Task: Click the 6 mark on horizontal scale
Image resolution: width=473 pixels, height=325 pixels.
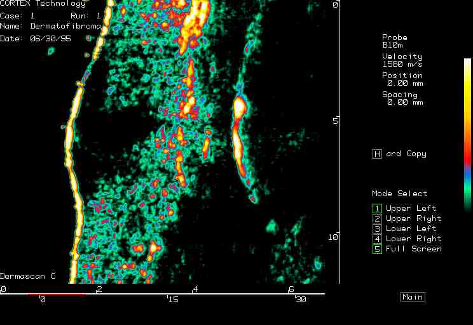Action: (x=291, y=289)
